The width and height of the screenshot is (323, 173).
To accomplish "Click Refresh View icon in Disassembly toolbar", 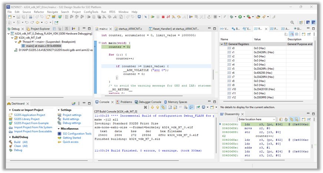I will point(281,119).
